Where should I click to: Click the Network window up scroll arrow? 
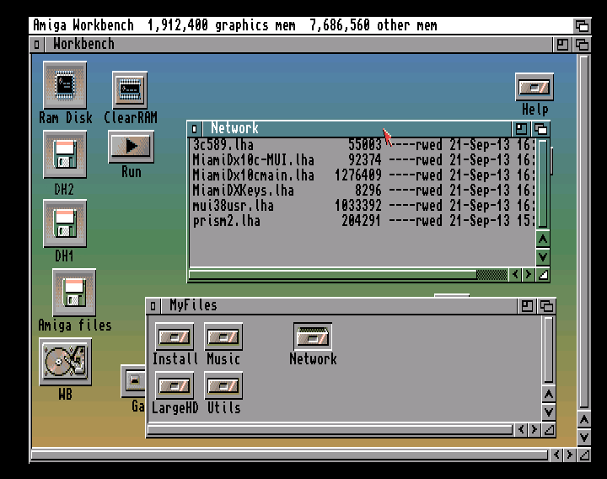coord(543,239)
